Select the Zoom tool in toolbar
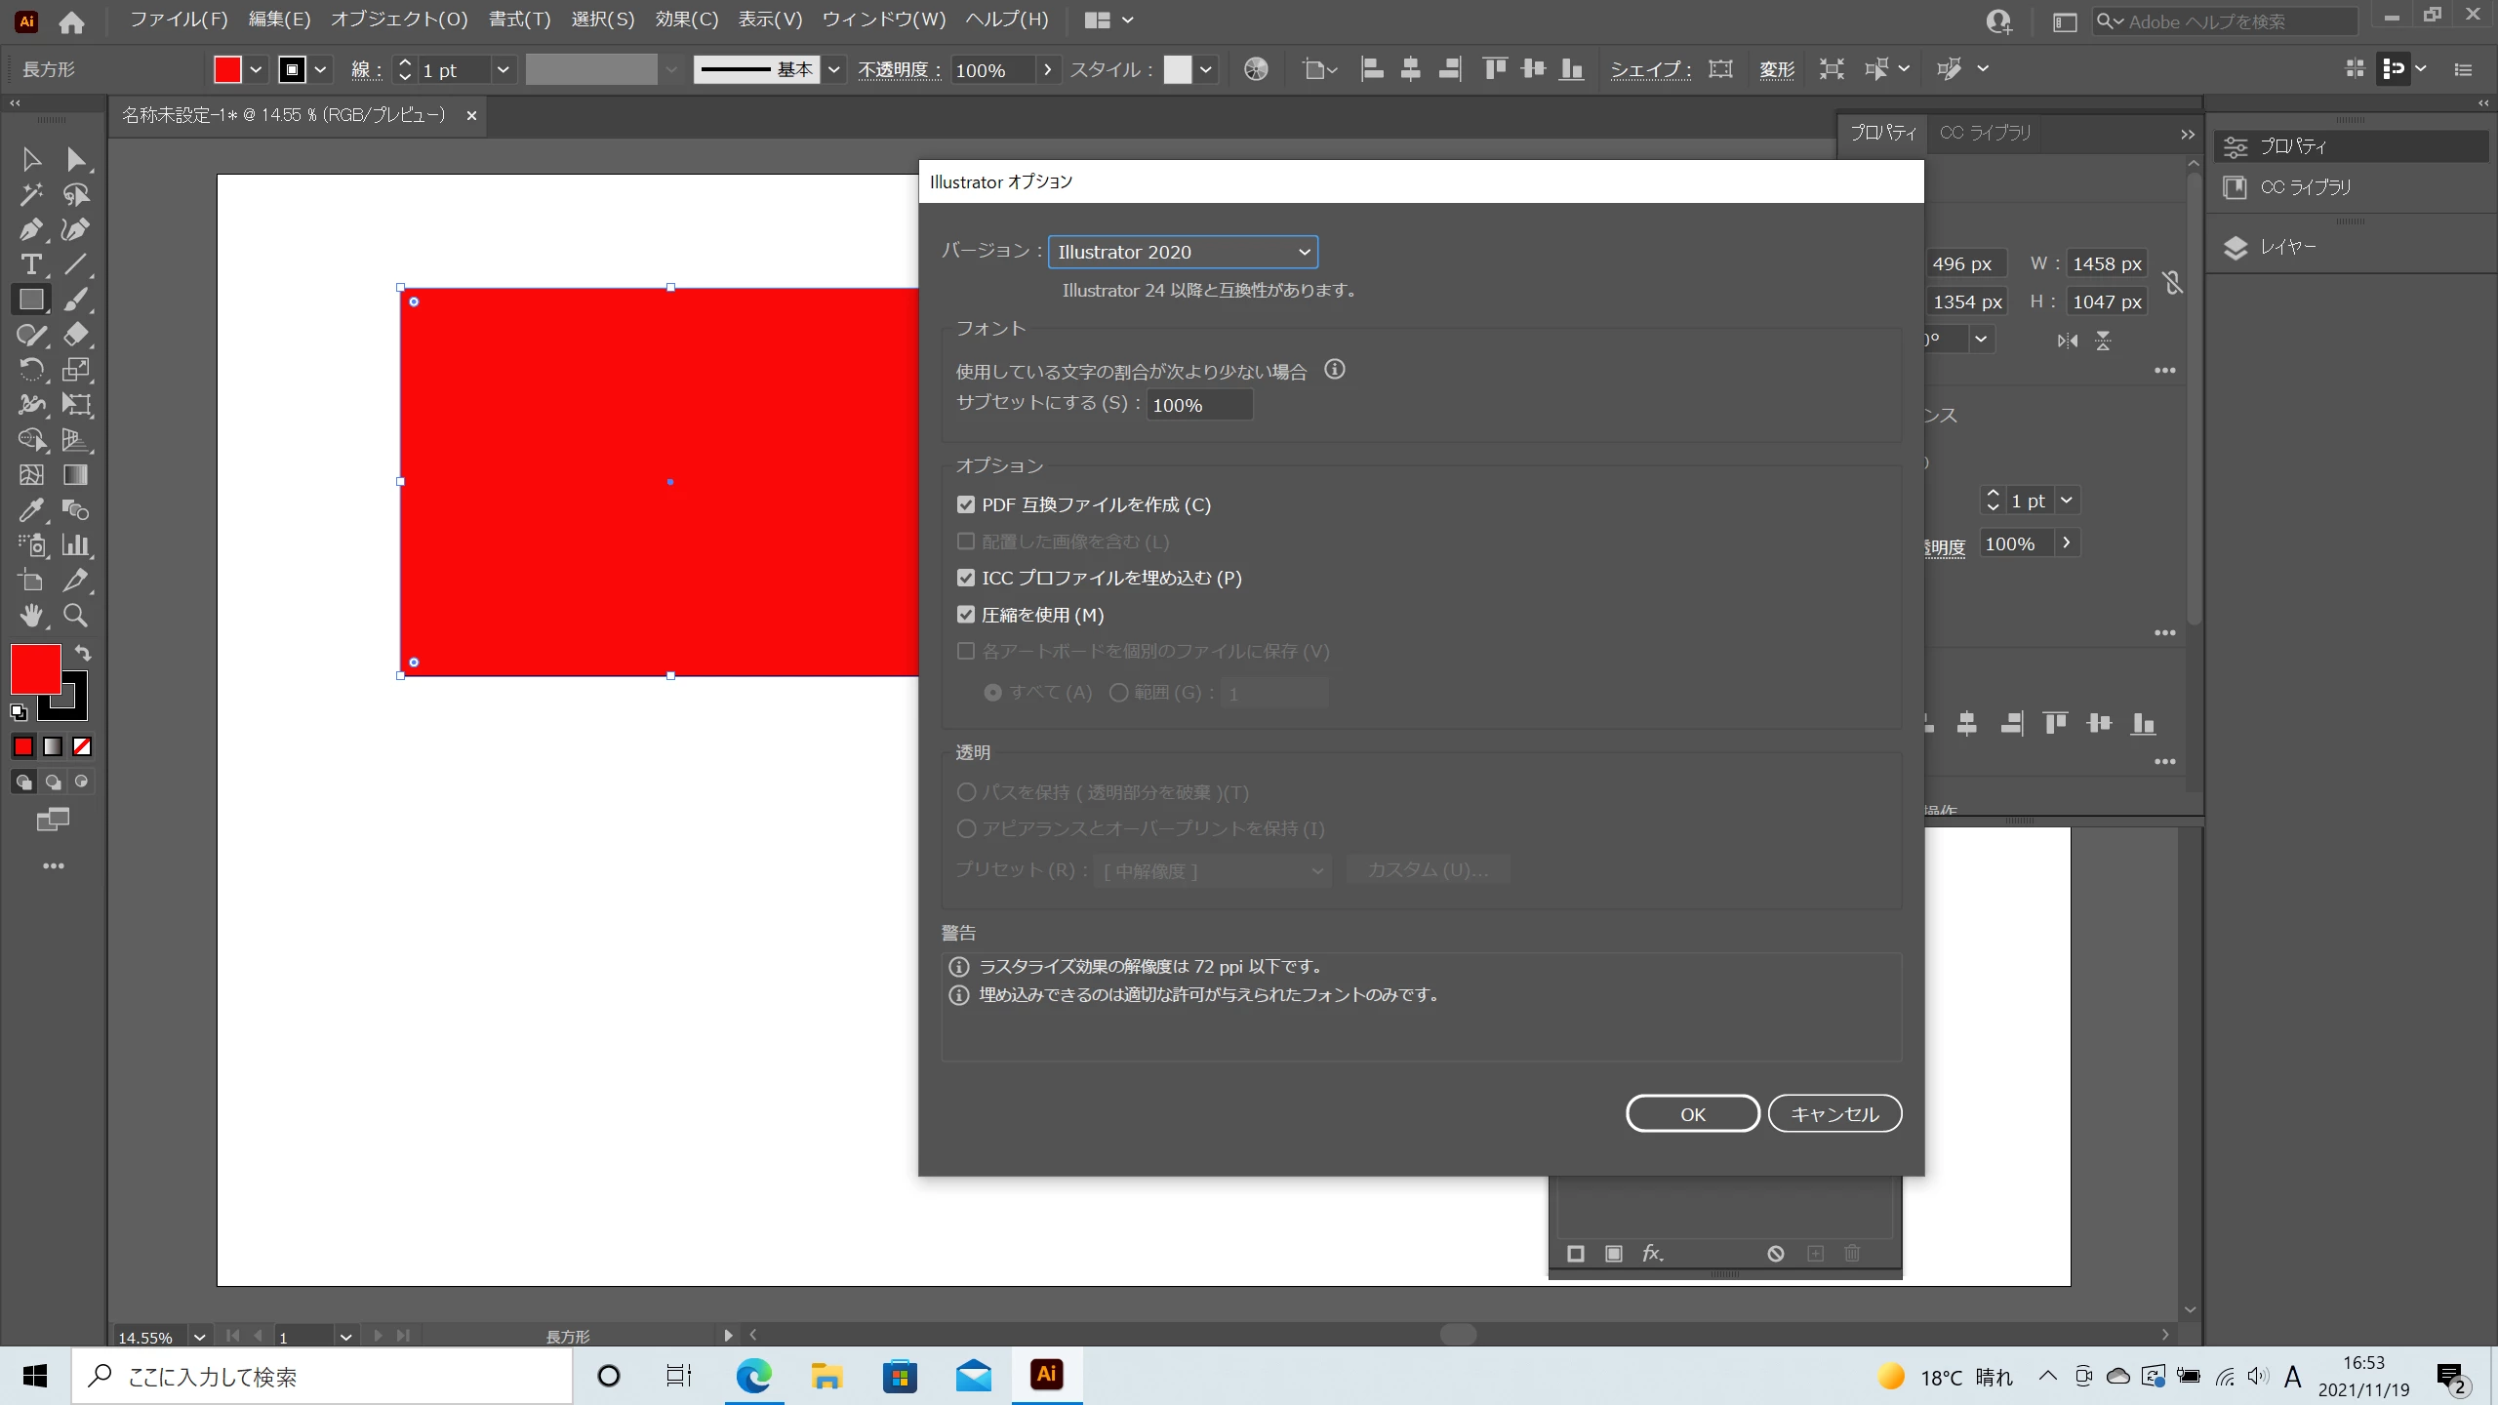Image resolution: width=2498 pixels, height=1405 pixels. [75, 615]
